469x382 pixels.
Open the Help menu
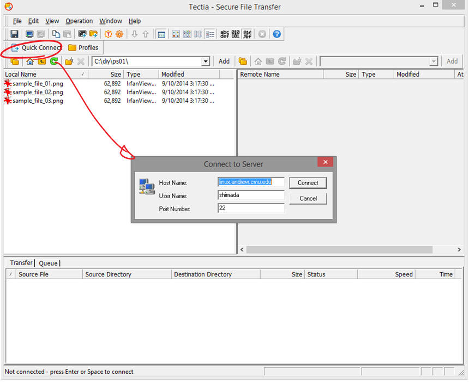pyautogui.click(x=135, y=21)
